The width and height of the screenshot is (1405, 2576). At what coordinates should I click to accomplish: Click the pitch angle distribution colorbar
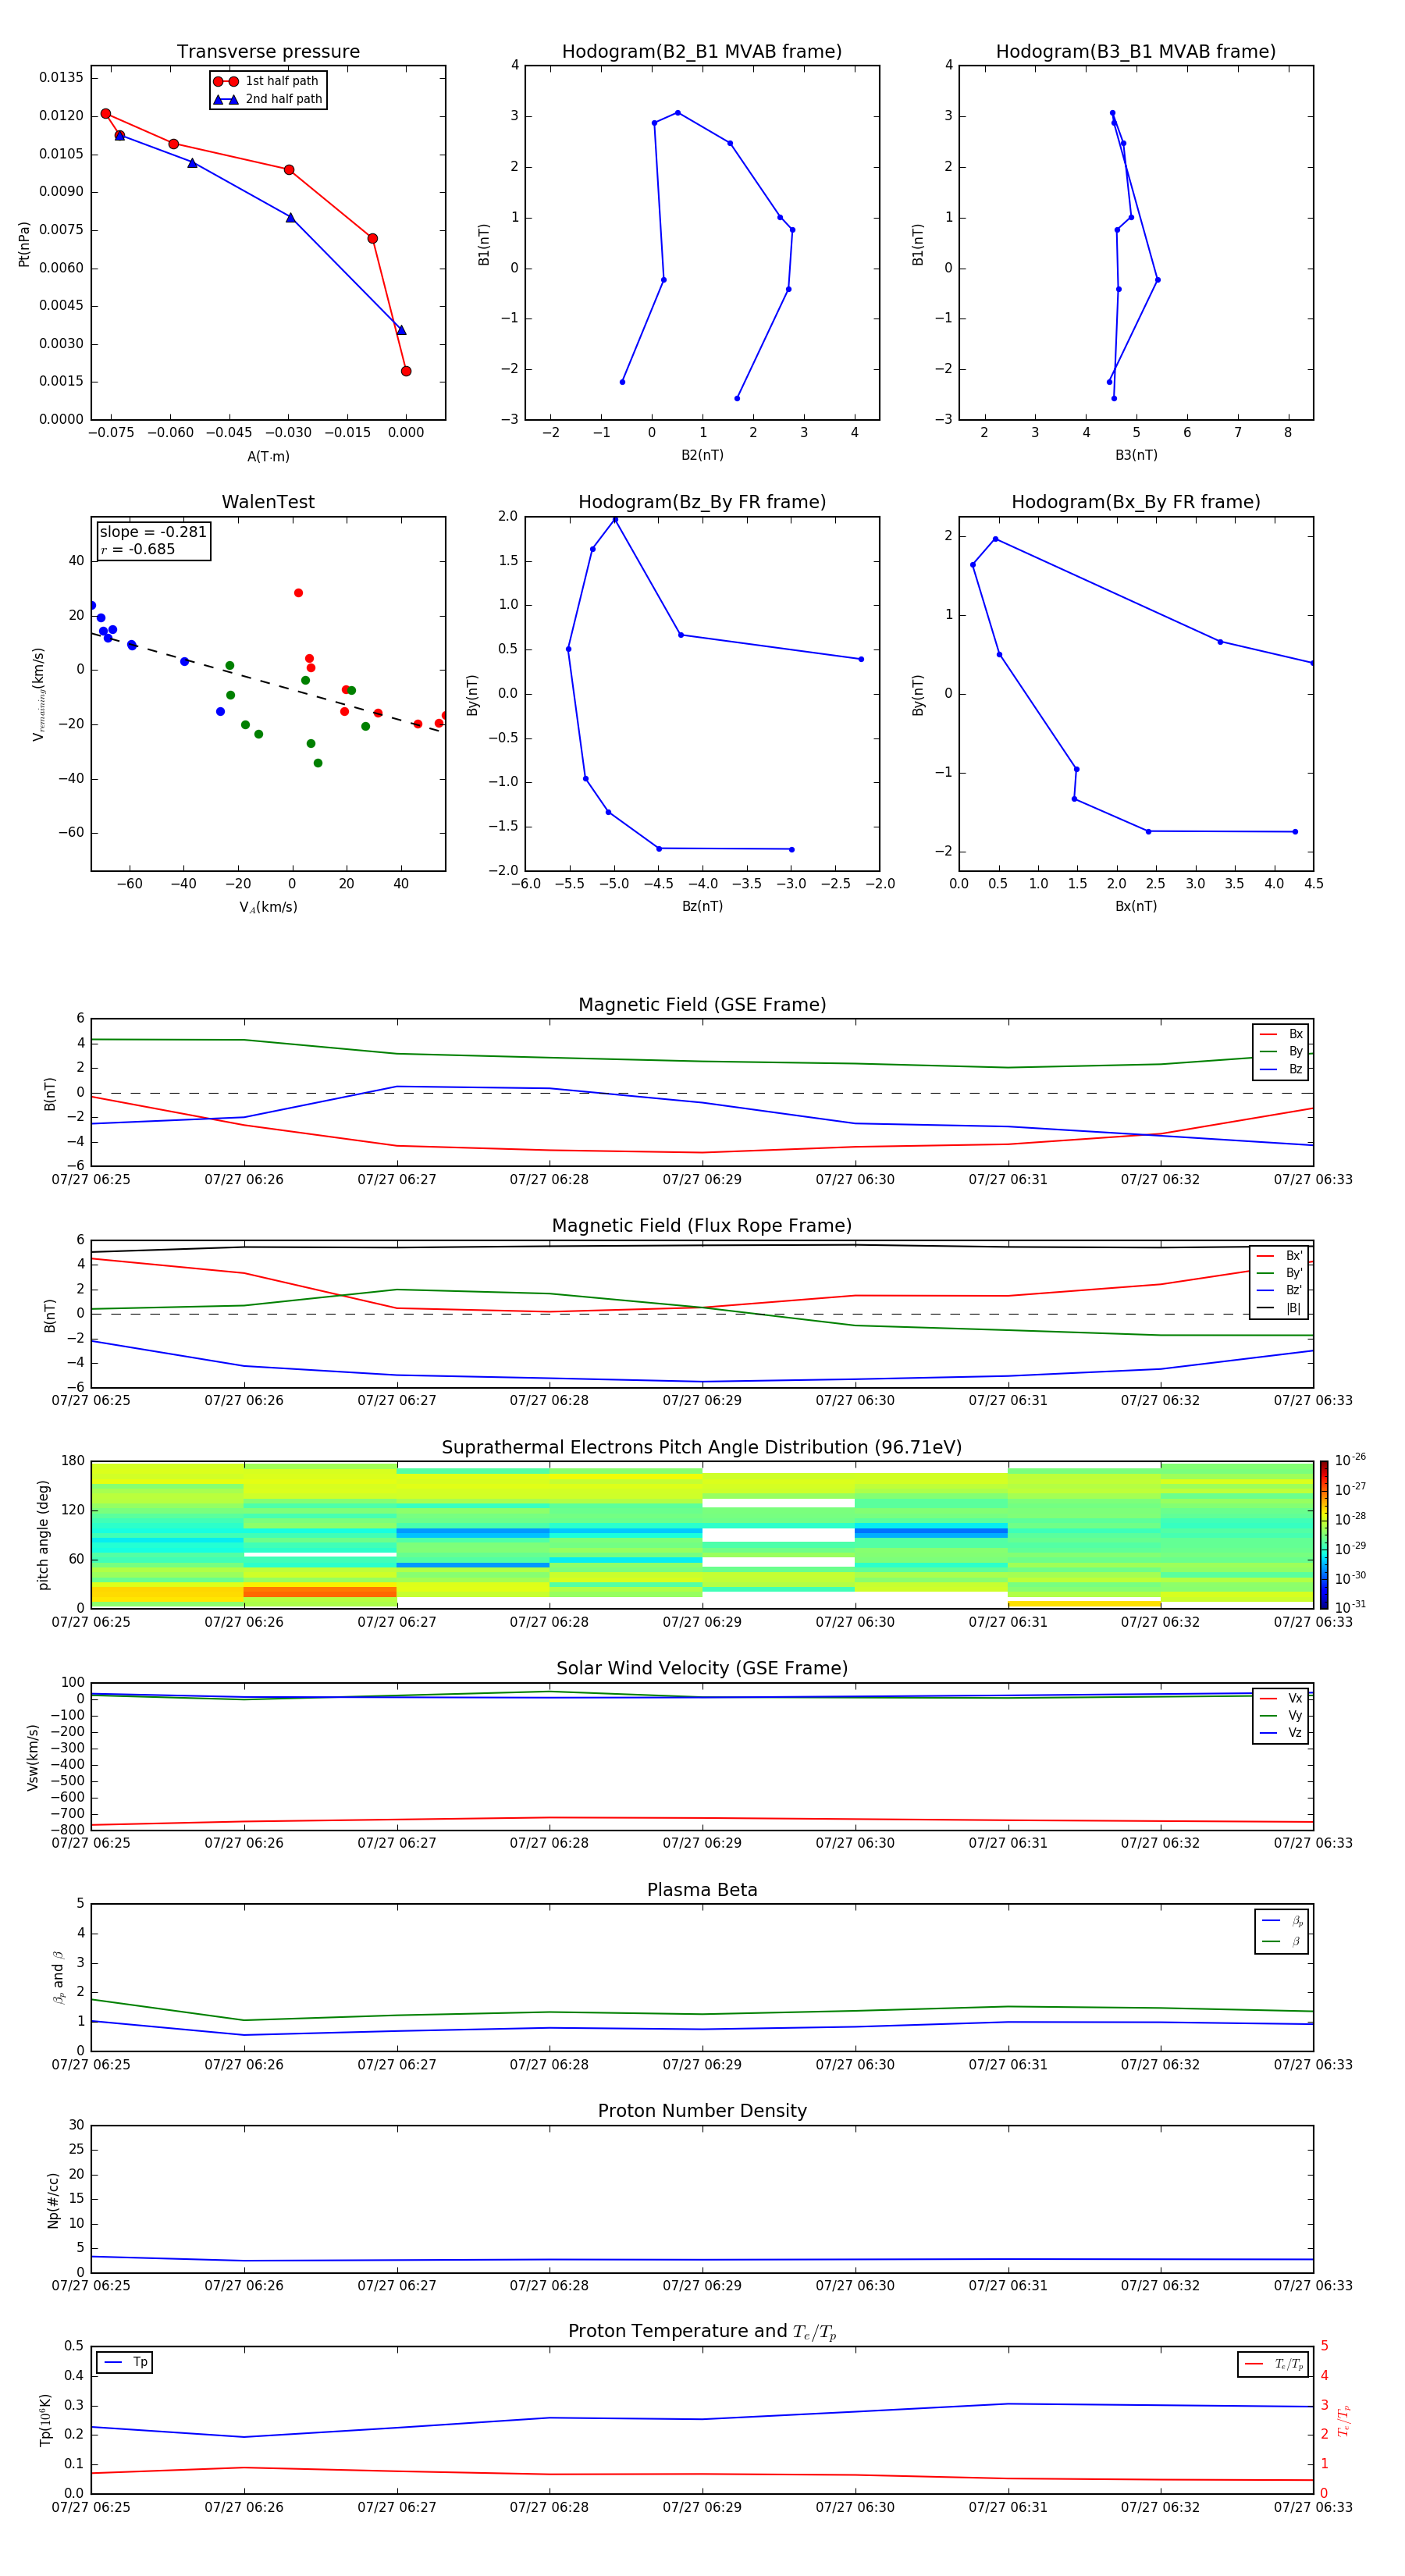[x=1323, y=1533]
